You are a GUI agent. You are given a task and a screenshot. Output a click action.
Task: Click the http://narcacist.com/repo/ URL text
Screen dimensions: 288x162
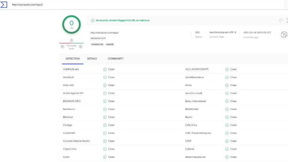pos(104,33)
